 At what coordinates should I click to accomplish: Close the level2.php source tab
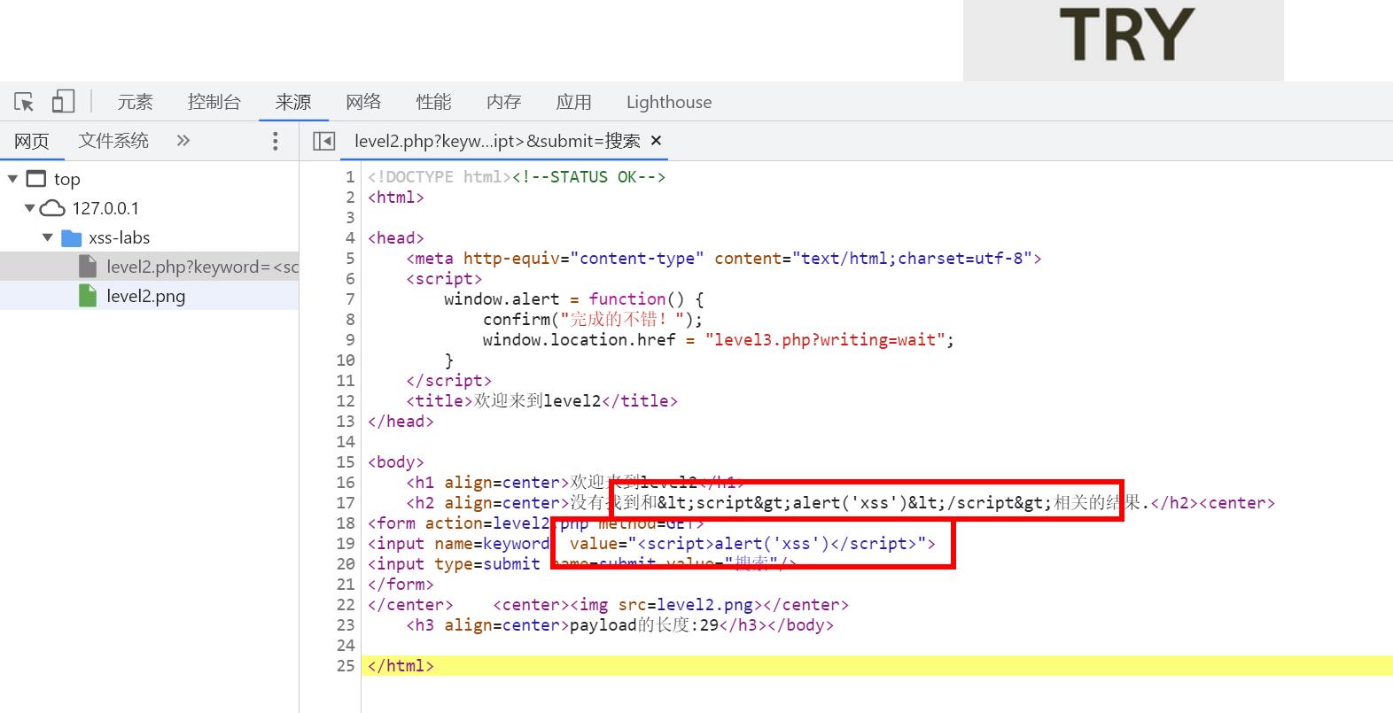(x=656, y=140)
